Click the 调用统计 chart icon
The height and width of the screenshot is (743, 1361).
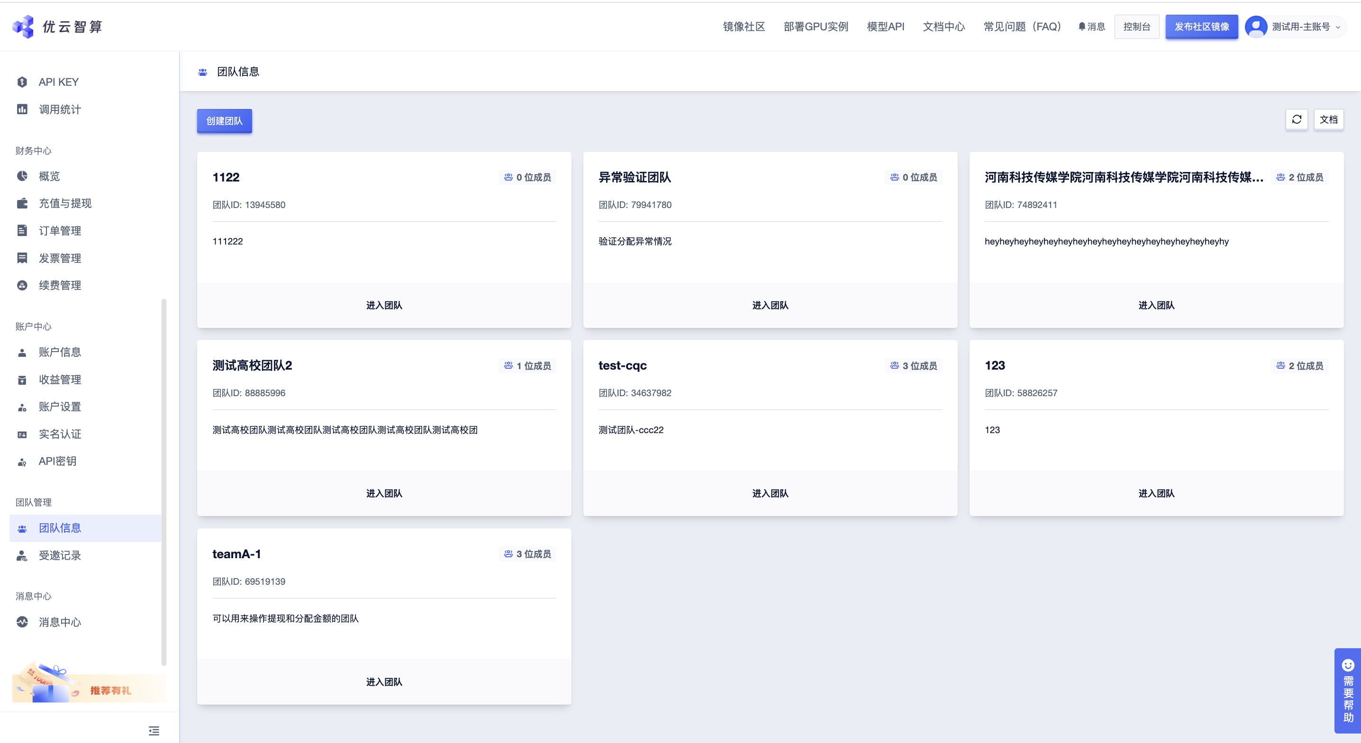(x=22, y=109)
